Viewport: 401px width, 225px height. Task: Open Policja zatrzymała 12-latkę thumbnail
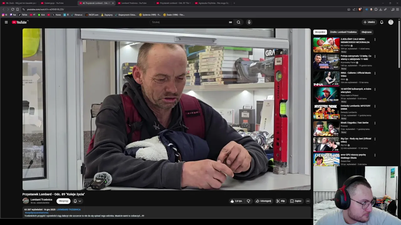(x=326, y=62)
